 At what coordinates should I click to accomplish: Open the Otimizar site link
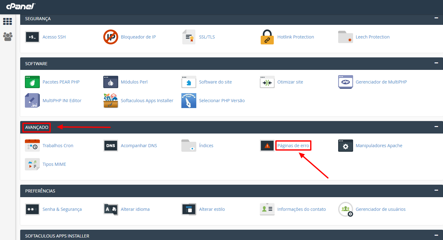coord(290,82)
